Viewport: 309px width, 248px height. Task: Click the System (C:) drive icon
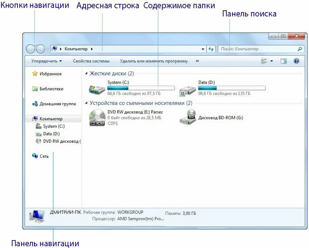(97, 90)
